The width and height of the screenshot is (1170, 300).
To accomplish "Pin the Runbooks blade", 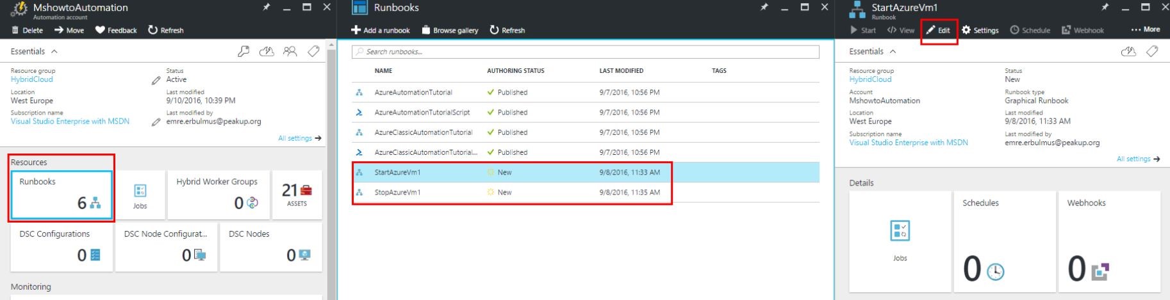I will tap(764, 7).
